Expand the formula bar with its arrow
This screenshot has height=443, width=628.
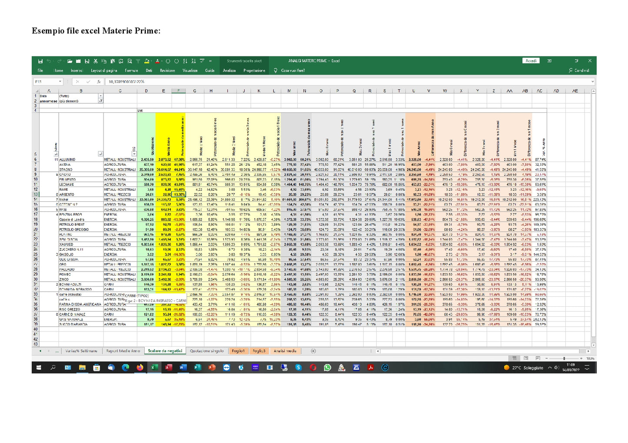pos(592,82)
